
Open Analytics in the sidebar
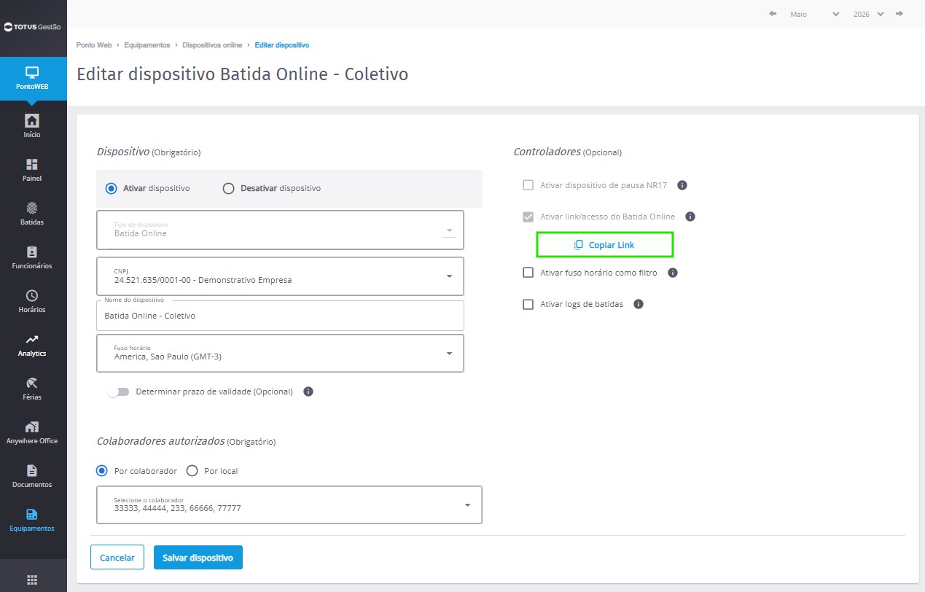pos(33,344)
